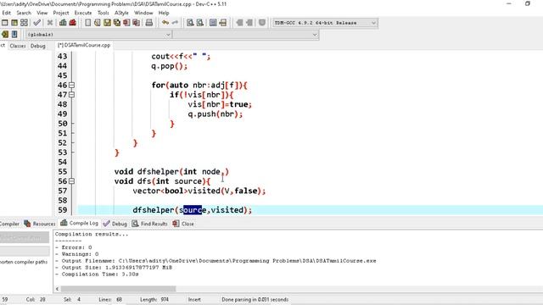This screenshot has height=305, width=543.
Task: Click the 'q.push(nbr);' statement
Action: [x=216, y=114]
